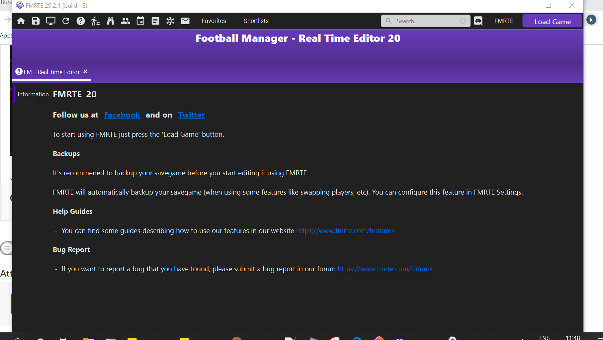Click the Reload refresh icon

pyautogui.click(x=66, y=21)
